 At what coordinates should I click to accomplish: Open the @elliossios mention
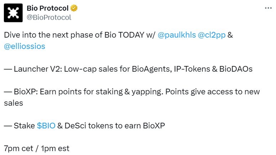pyautogui.click(x=25, y=46)
